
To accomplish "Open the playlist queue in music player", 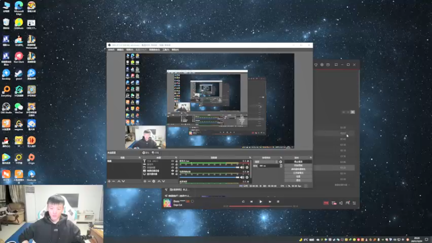I will [354, 203].
